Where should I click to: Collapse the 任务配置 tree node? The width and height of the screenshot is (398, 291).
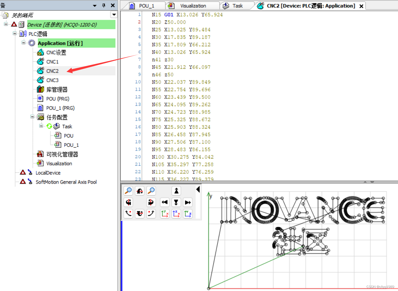(32, 117)
